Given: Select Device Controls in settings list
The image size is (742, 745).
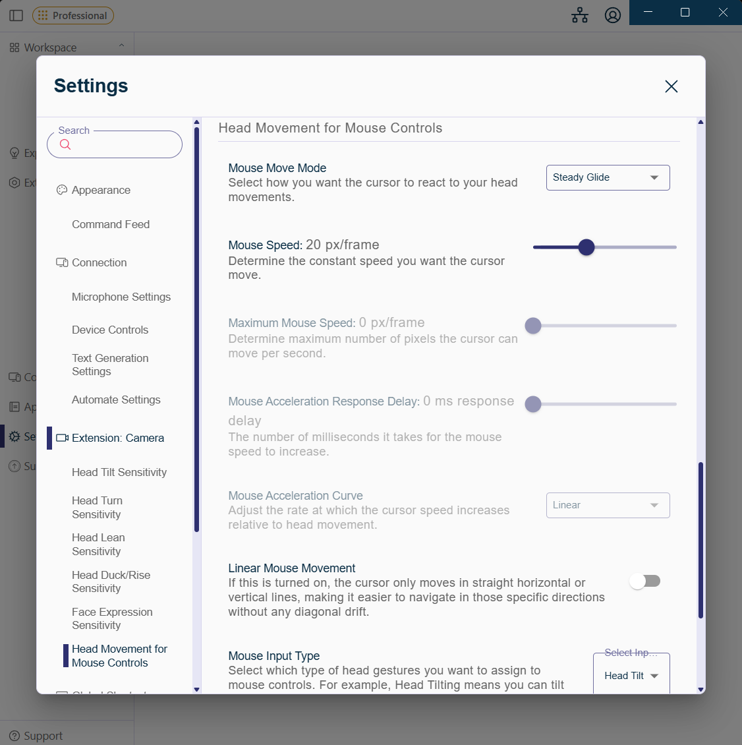Looking at the screenshot, I should [110, 330].
